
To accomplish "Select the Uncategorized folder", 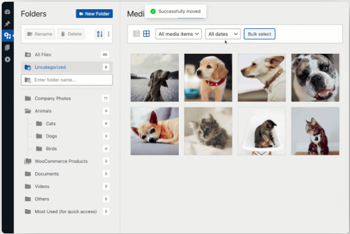I will pyautogui.click(x=67, y=67).
